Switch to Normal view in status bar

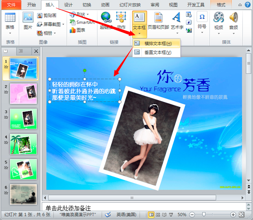pyautogui.click(x=151, y=215)
